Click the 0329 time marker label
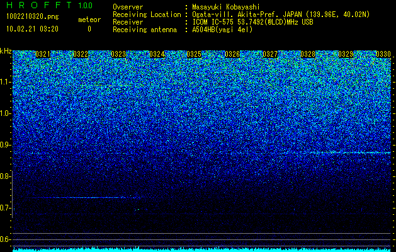 click(x=346, y=54)
